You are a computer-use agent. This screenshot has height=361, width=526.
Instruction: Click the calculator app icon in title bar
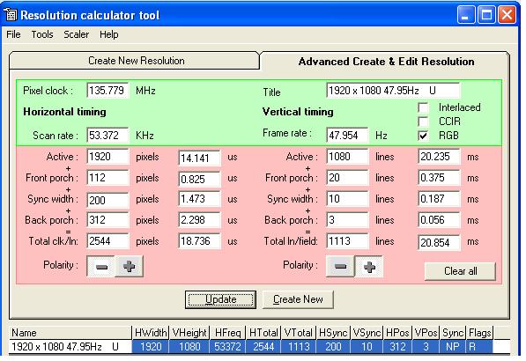point(11,15)
